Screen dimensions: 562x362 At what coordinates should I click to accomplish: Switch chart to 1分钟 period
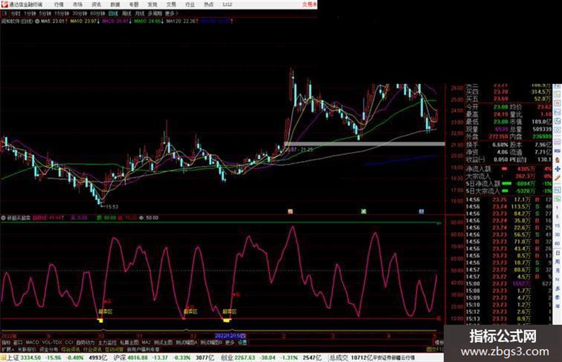coord(30,13)
